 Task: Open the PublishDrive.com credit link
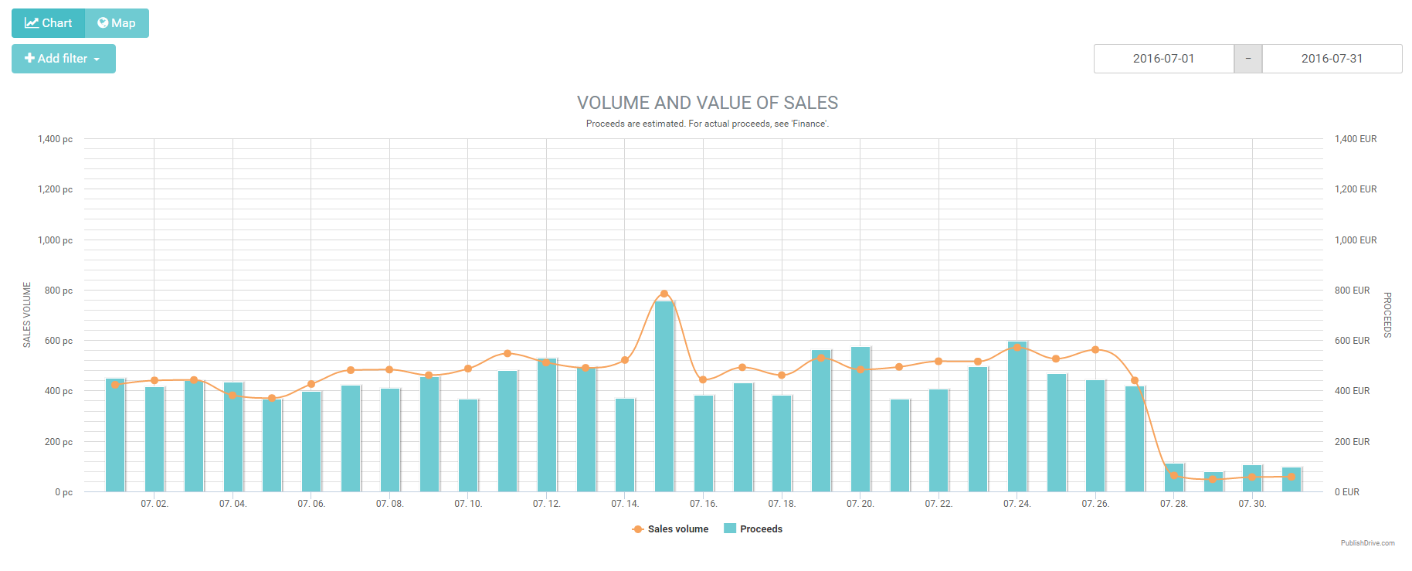(x=1367, y=543)
